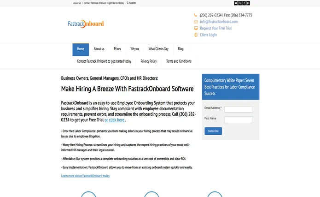Click the Search link in top bar

(x=132, y=3)
